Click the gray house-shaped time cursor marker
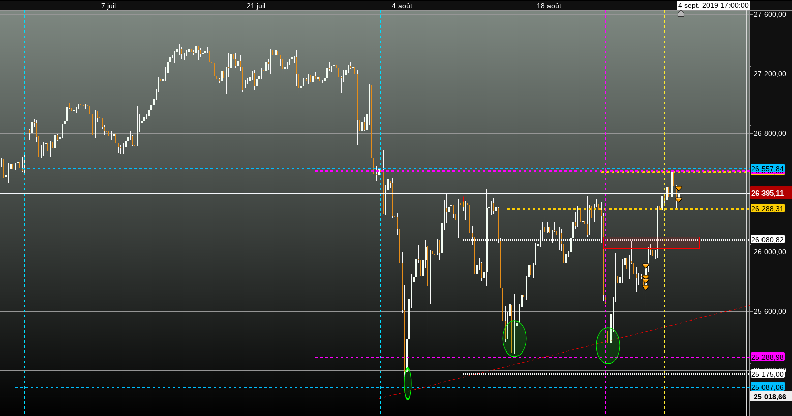Image resolution: width=792 pixels, height=416 pixels. (x=681, y=14)
